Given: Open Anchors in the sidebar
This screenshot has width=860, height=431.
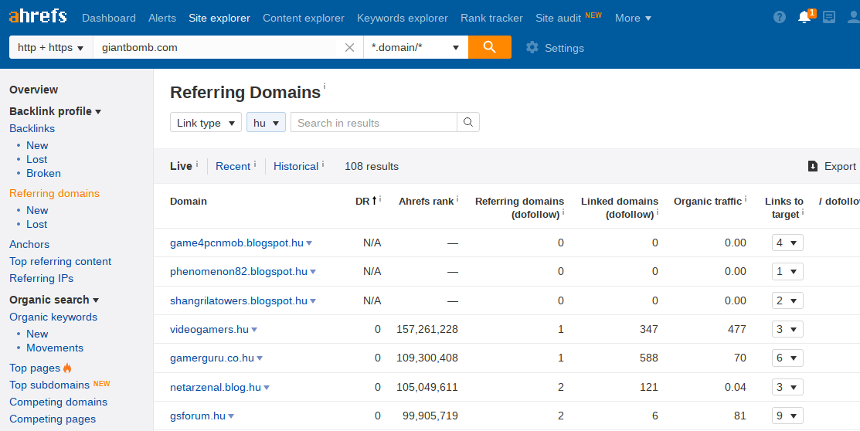Looking at the screenshot, I should coord(29,245).
